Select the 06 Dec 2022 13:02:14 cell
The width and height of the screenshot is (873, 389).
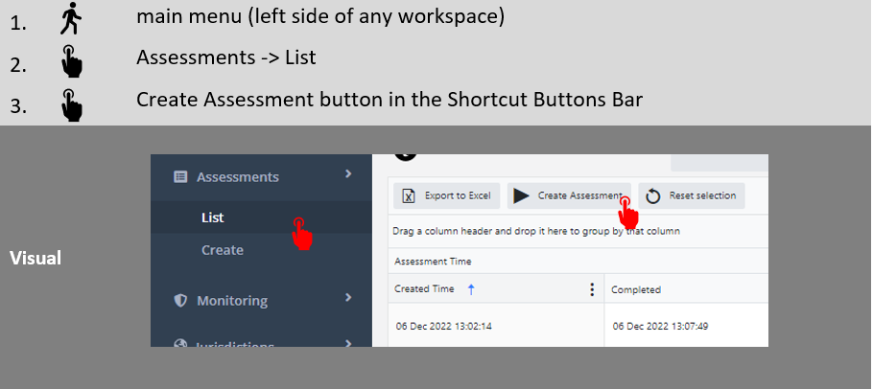tap(444, 326)
